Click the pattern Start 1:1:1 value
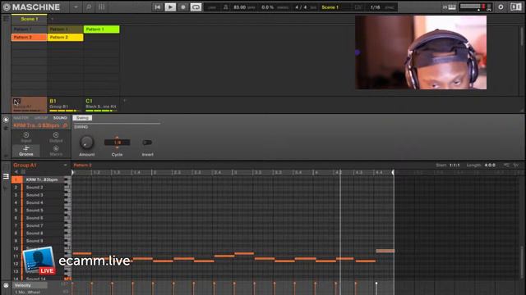This screenshot has width=526, height=295. pyautogui.click(x=454, y=166)
